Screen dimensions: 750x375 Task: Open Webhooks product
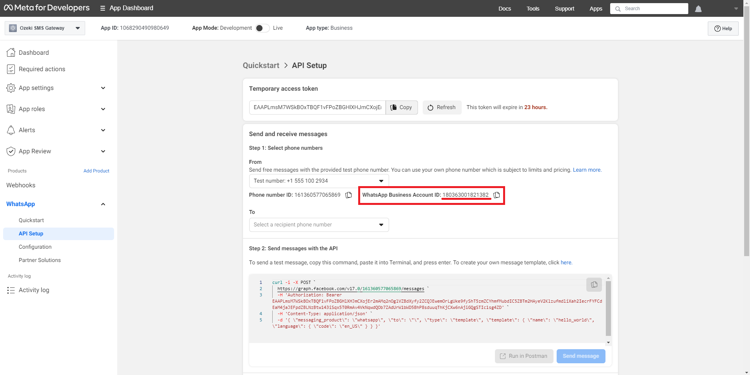[x=21, y=185]
